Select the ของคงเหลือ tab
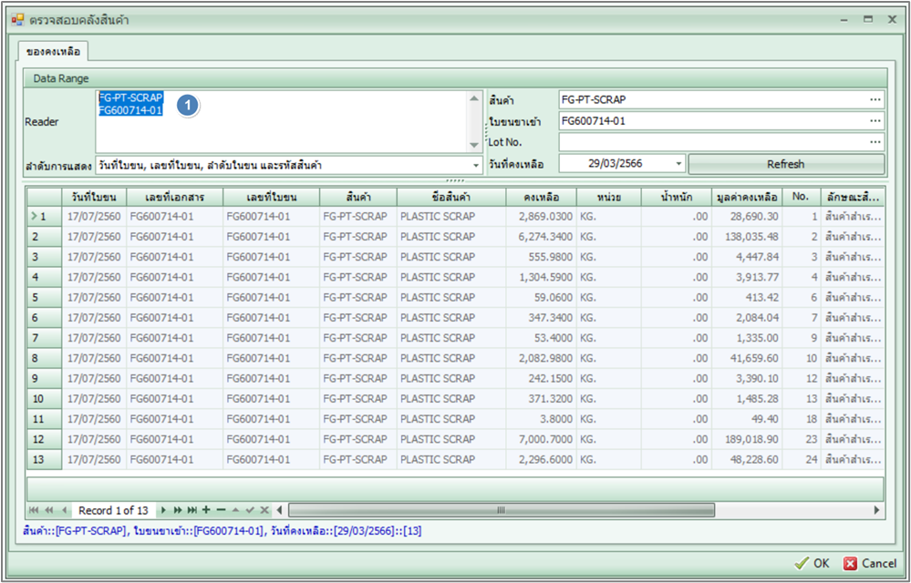Image resolution: width=911 pixels, height=583 pixels. pos(54,51)
